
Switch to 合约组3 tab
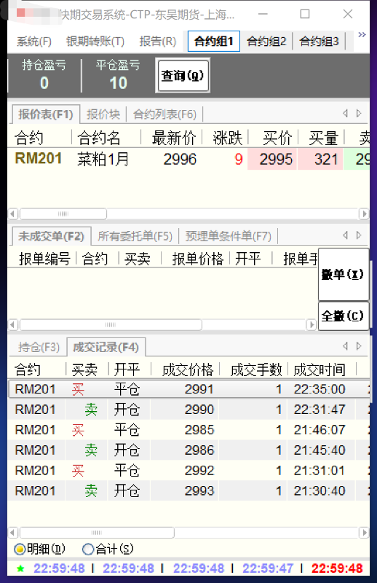click(x=320, y=42)
